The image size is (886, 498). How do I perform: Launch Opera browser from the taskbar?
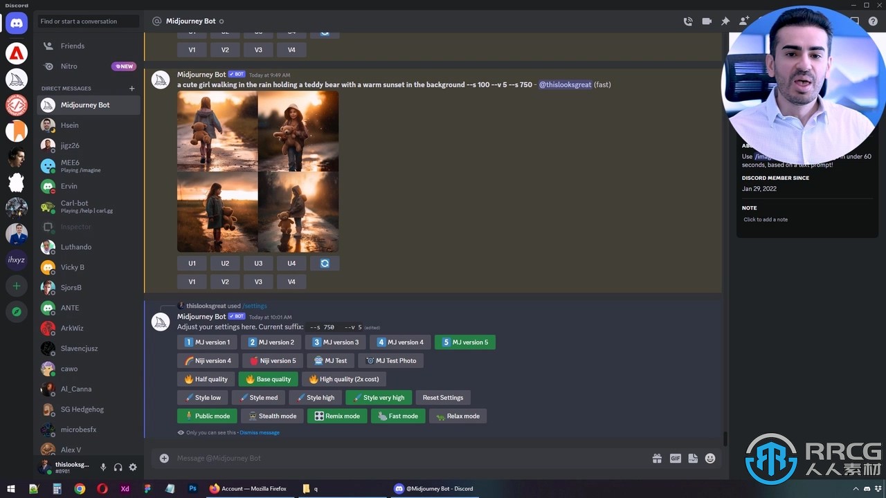[102, 488]
